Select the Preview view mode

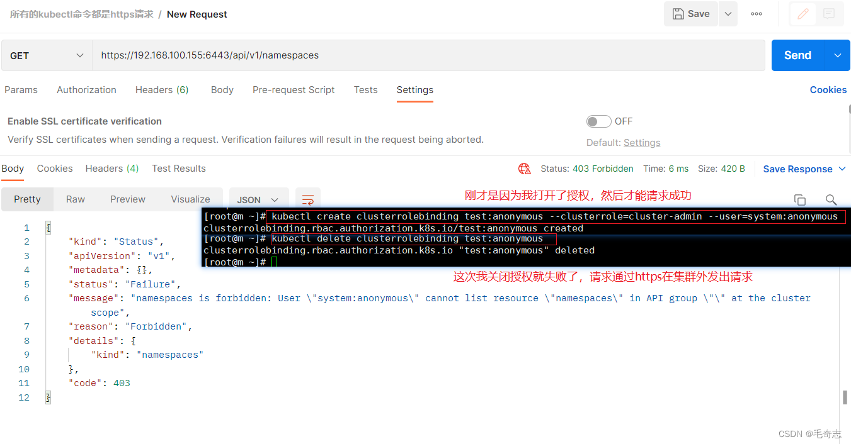[128, 199]
